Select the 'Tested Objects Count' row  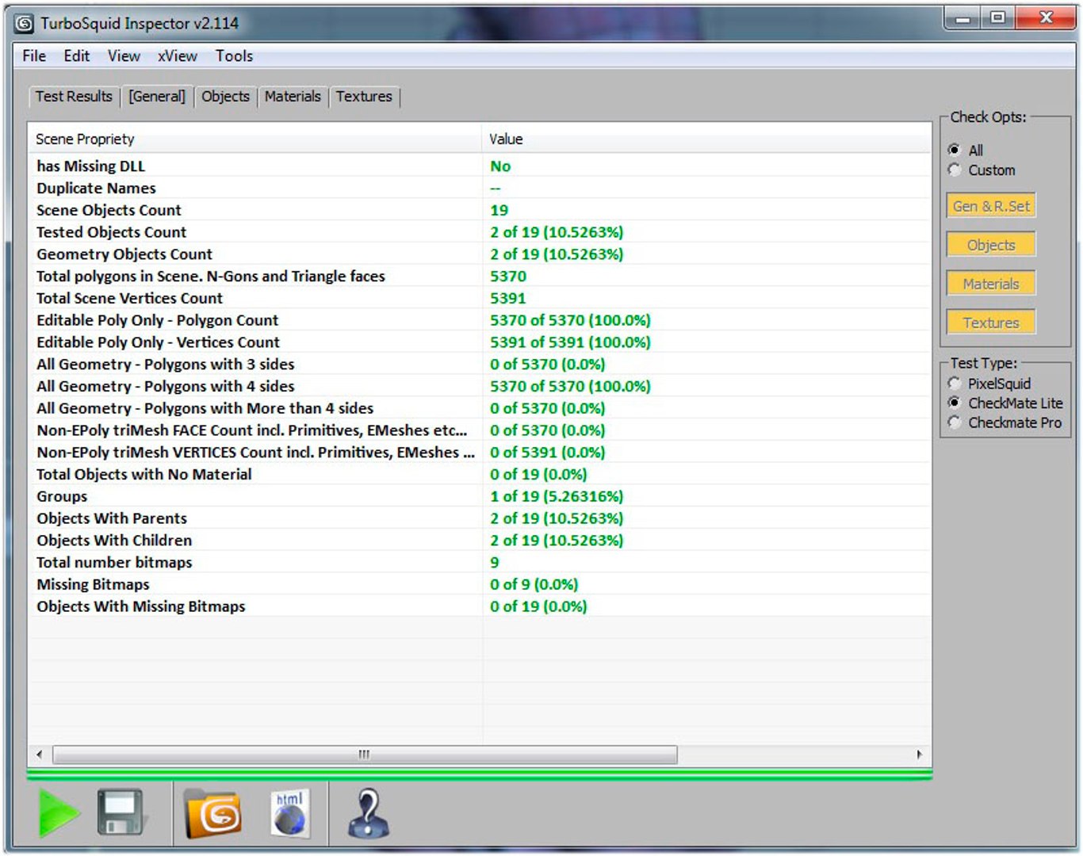(x=480, y=232)
